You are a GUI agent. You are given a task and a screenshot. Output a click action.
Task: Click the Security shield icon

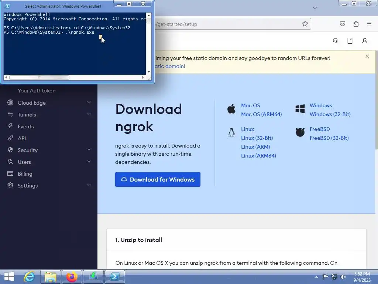pos(10,150)
